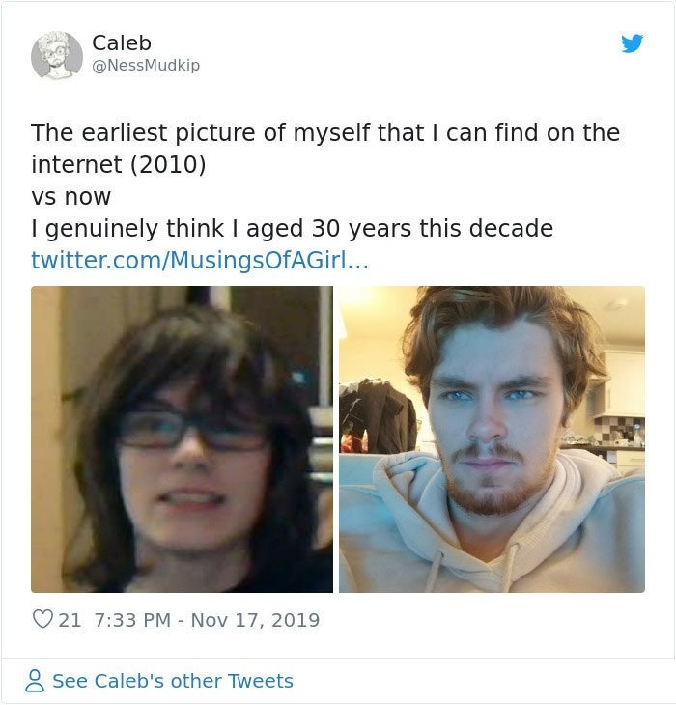This screenshot has width=676, height=705.
Task: Click the Twitter bird logo
Action: 632,43
